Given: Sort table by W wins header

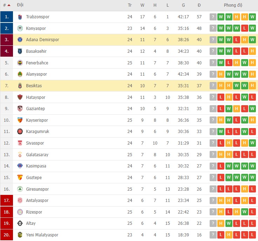Looking at the screenshot, I should pyautogui.click(x=142, y=5).
